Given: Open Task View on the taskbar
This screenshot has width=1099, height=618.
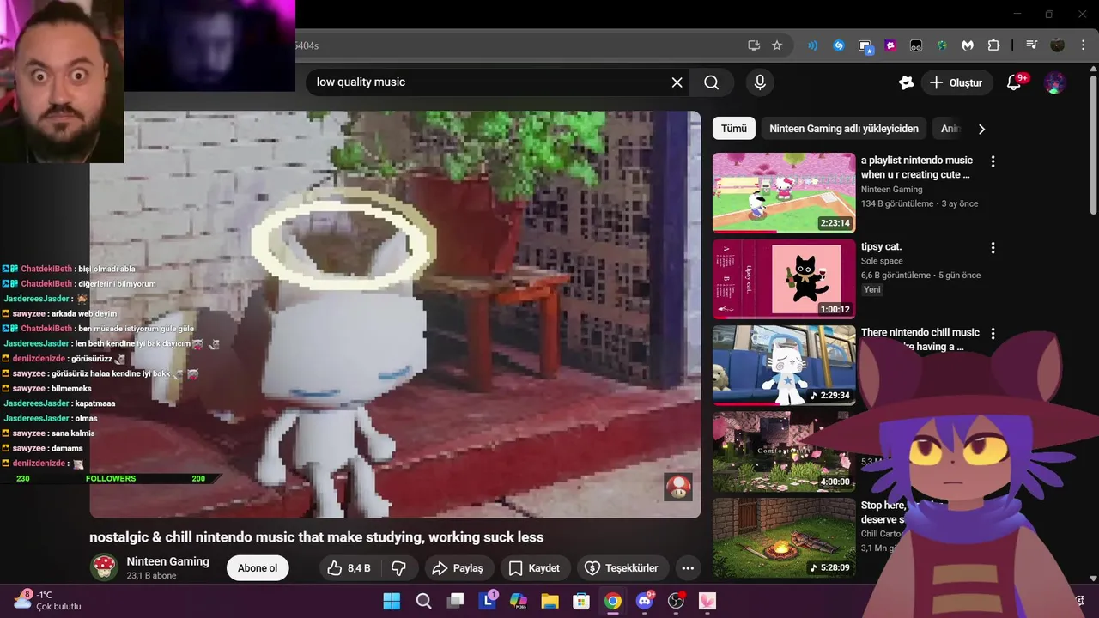Looking at the screenshot, I should click(455, 601).
